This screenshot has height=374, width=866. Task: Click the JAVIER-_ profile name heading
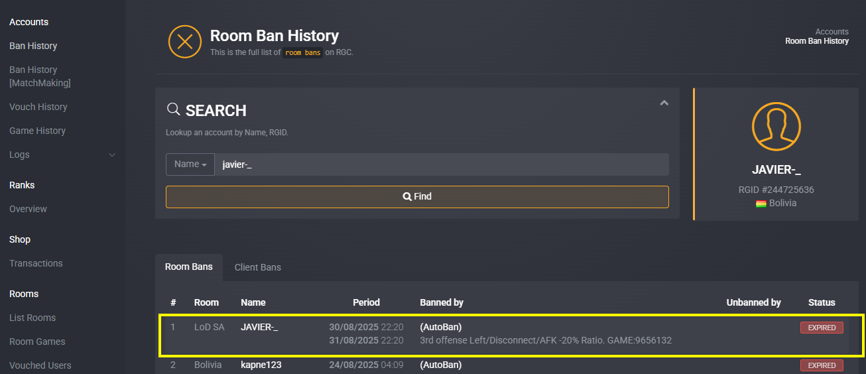pos(776,170)
